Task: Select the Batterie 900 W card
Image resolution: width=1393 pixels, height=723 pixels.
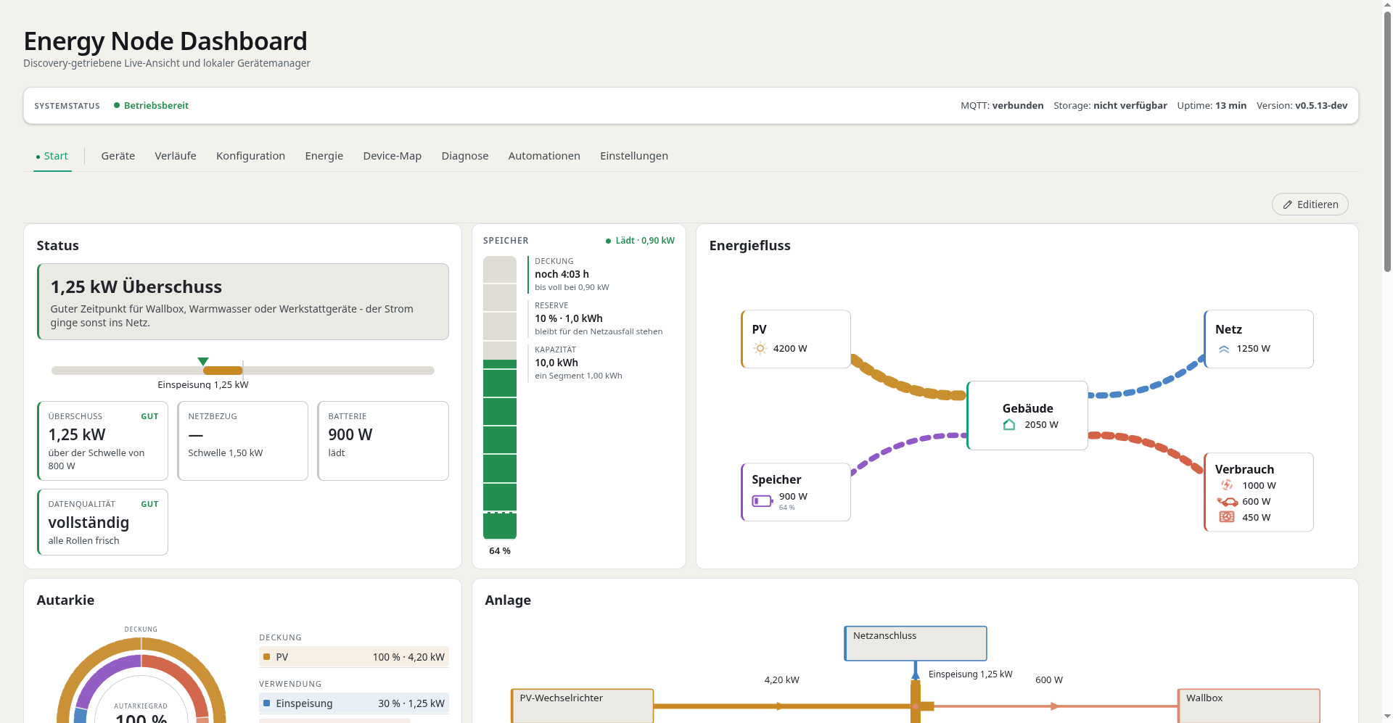Action: pyautogui.click(x=383, y=441)
